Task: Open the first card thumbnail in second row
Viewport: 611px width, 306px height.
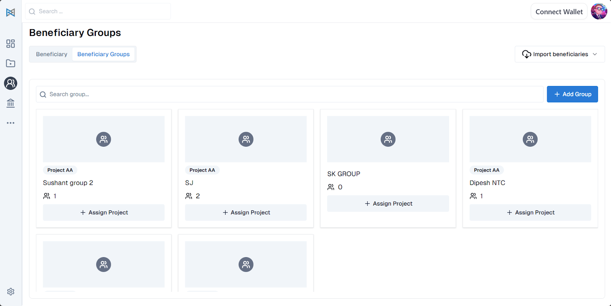Action: (x=103, y=264)
